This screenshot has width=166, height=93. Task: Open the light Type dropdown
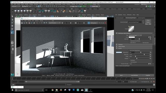[x=135, y=35]
